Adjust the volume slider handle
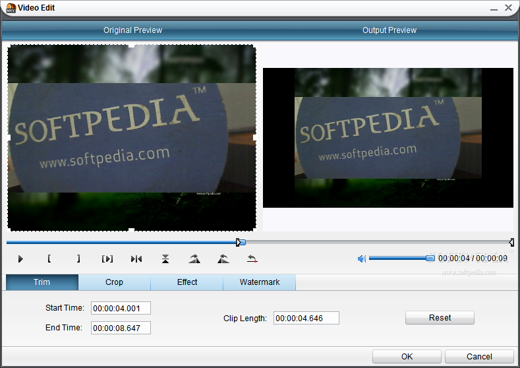Viewport: 520px width, 368px height. (x=430, y=258)
